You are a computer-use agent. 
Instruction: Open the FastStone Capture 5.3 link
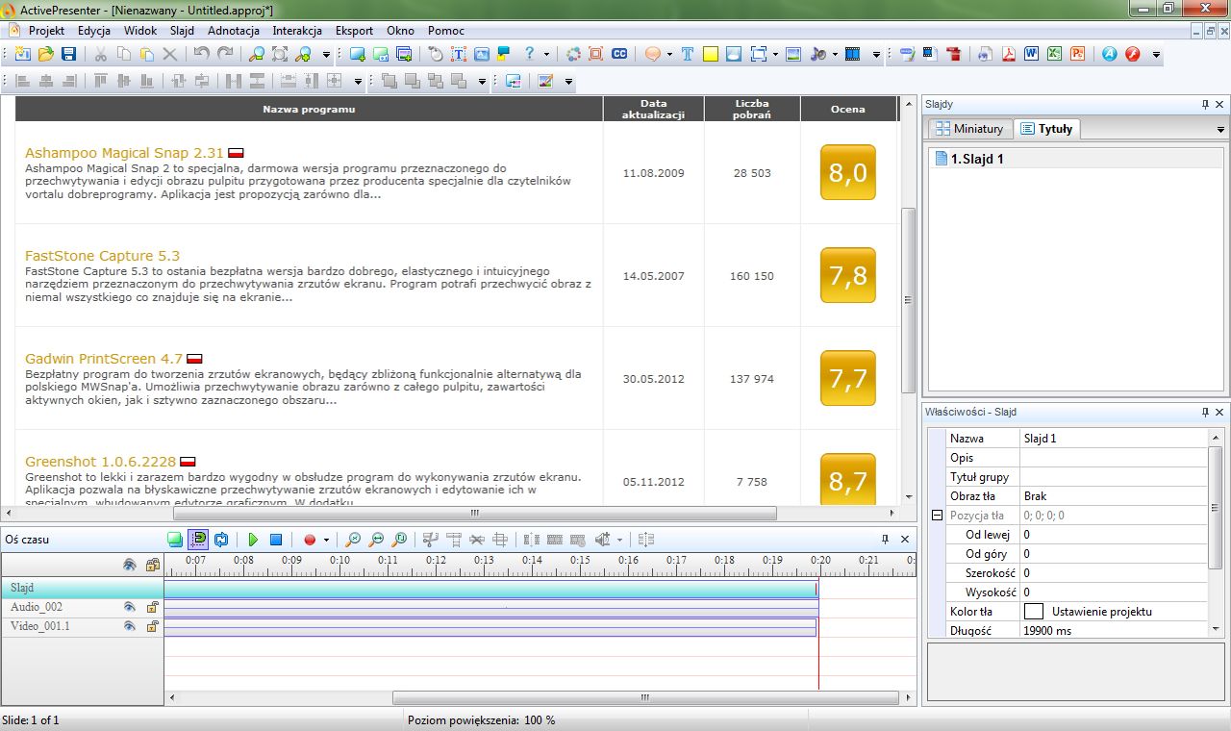tap(102, 256)
